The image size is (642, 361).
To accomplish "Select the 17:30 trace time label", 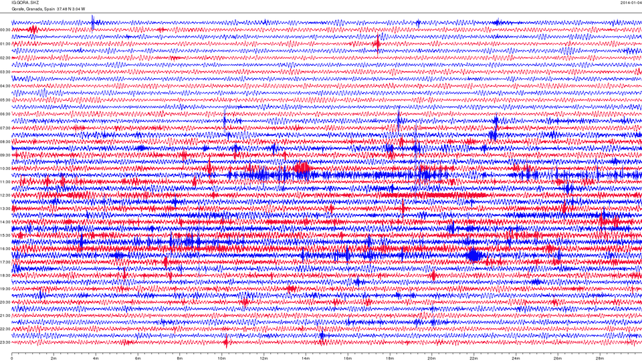I will pyautogui.click(x=5, y=262).
